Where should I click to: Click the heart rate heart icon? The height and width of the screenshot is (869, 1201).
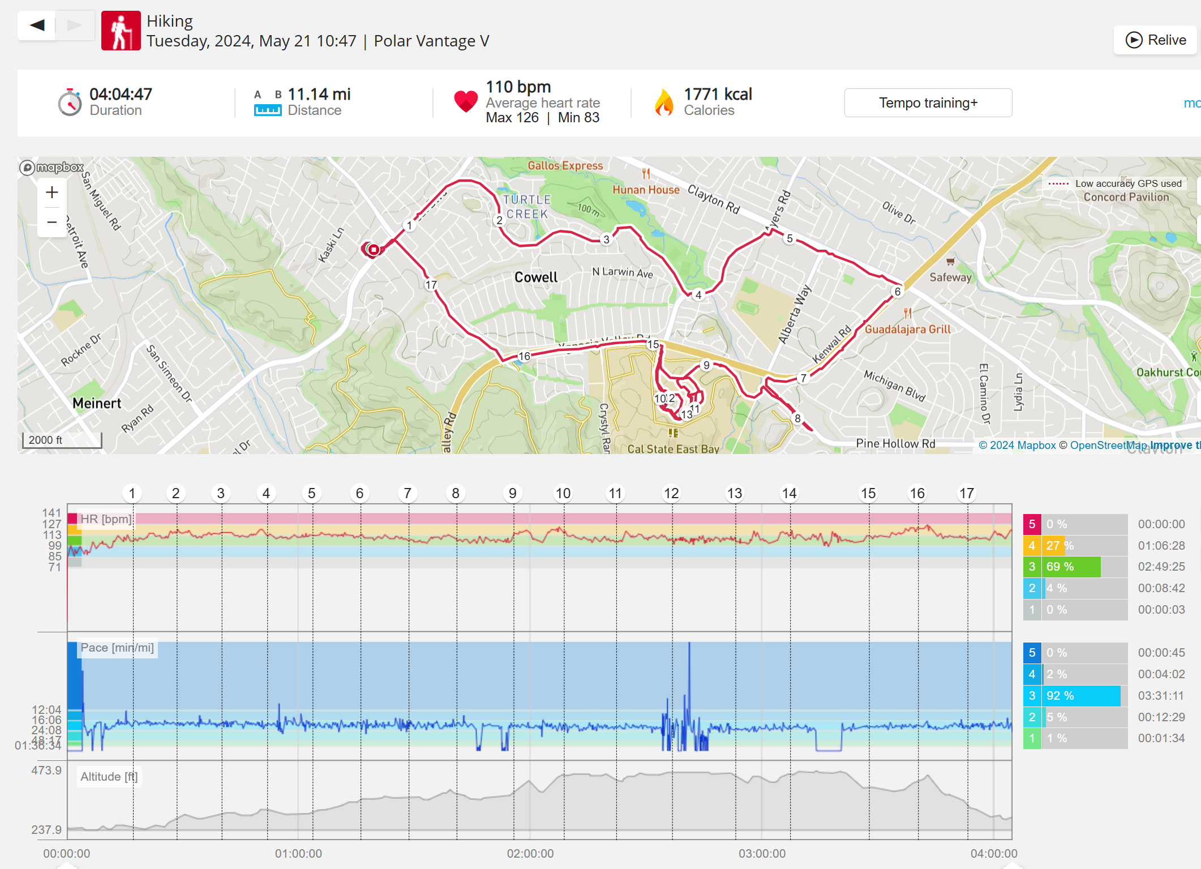(x=466, y=102)
